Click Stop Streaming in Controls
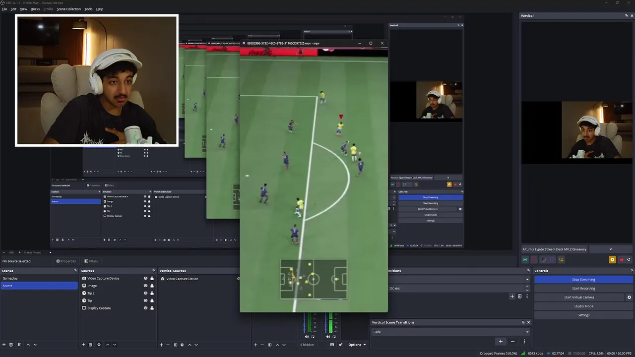 (583, 280)
